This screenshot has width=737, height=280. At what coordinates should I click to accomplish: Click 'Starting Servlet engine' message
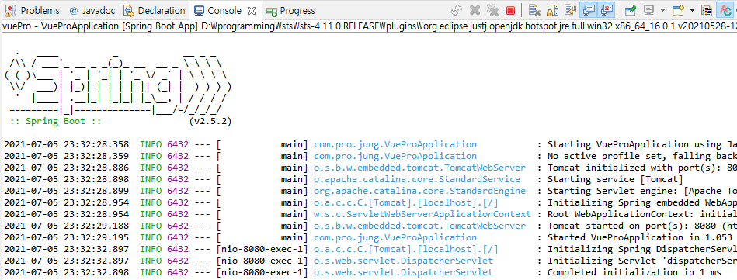click(642, 191)
